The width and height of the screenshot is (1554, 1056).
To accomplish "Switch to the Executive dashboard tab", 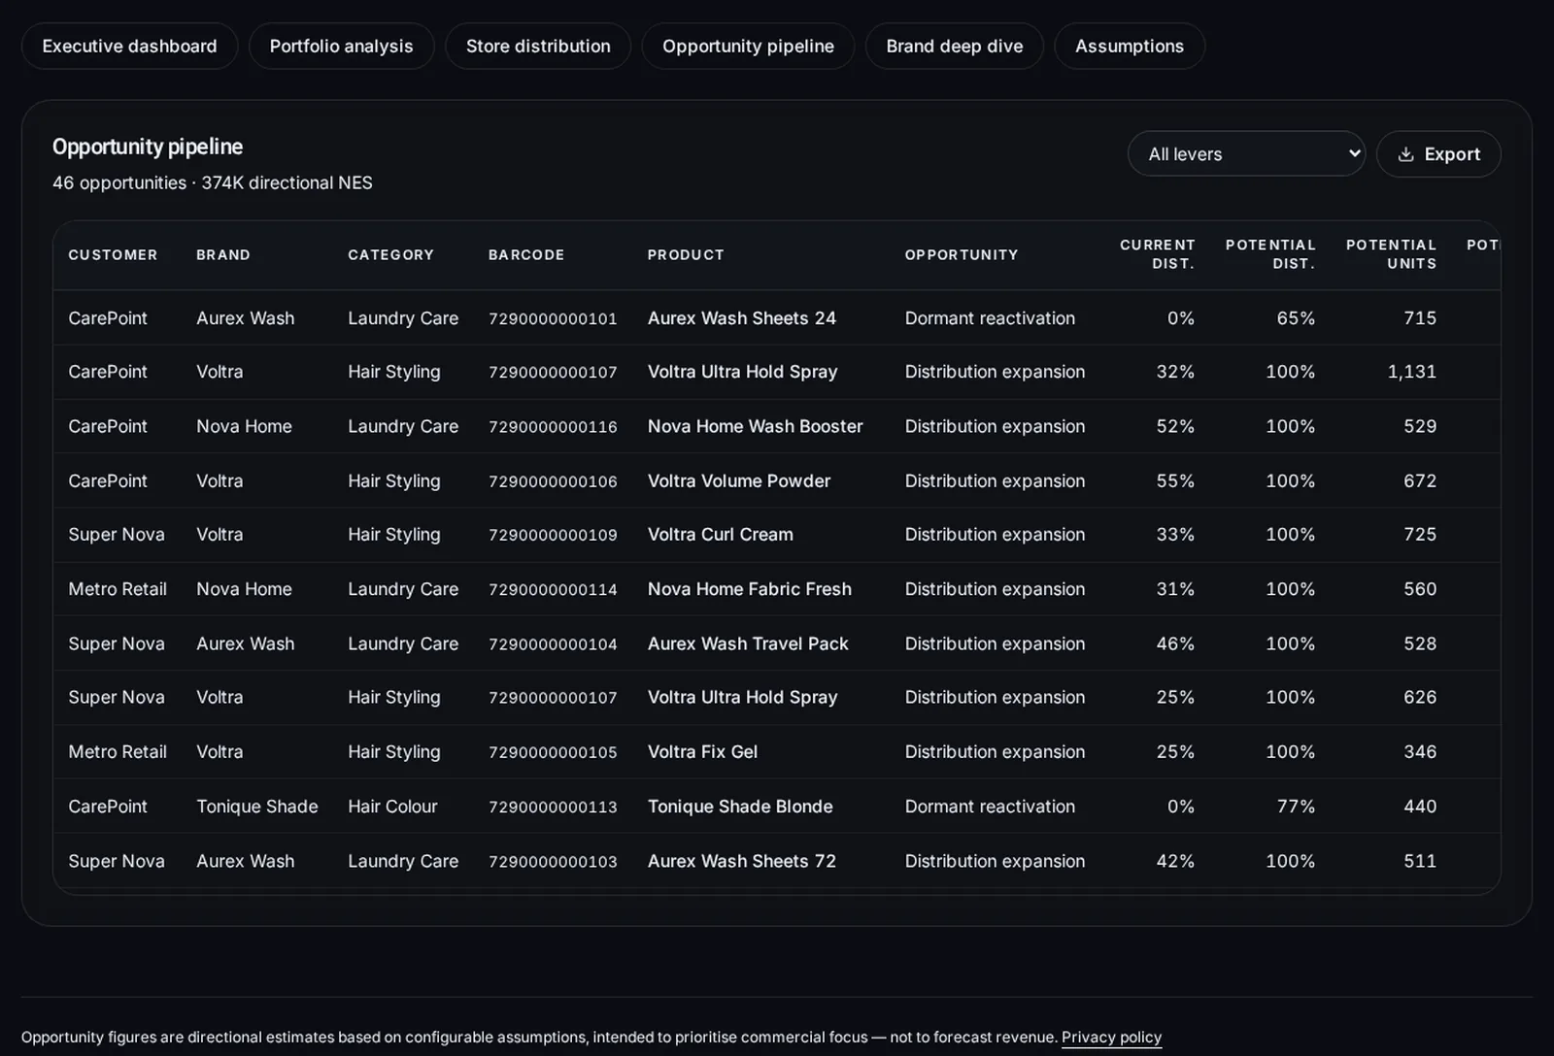I will pos(129,46).
